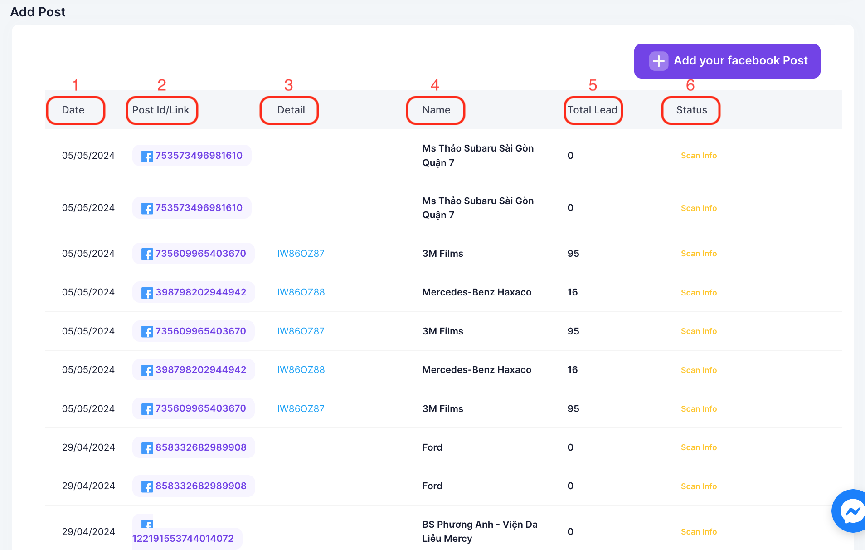This screenshot has height=550, width=865.
Task: Select the Post Id/Link column header
Action: (160, 110)
